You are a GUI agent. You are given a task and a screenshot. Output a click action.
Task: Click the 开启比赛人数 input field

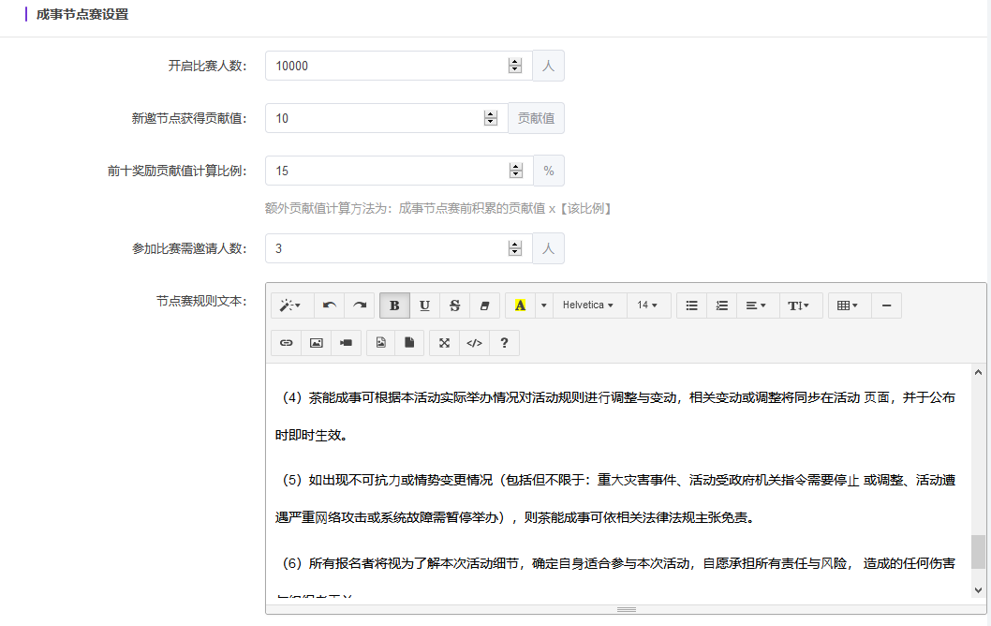click(384, 66)
